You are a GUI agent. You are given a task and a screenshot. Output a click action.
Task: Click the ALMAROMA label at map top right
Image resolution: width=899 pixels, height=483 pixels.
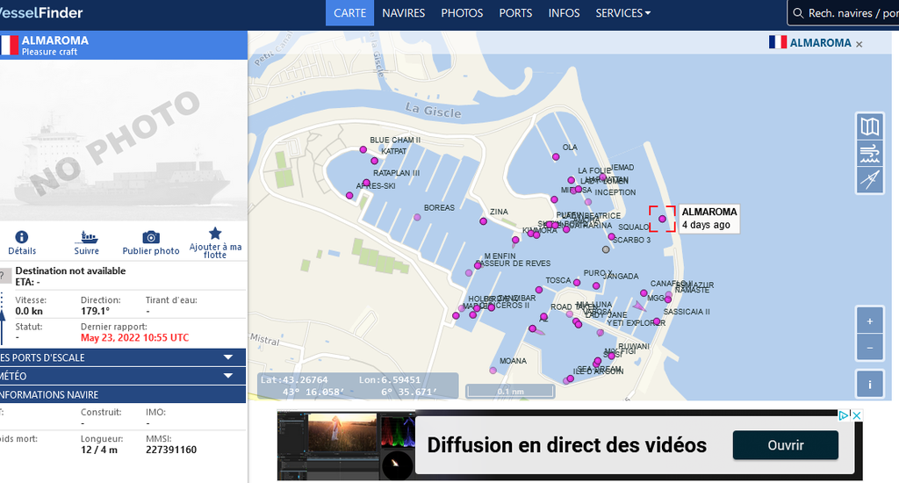coord(821,43)
